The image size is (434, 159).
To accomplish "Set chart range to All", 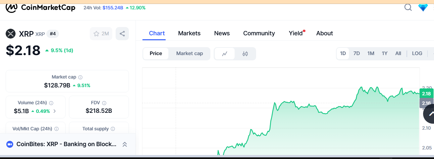I will (x=398, y=53).
